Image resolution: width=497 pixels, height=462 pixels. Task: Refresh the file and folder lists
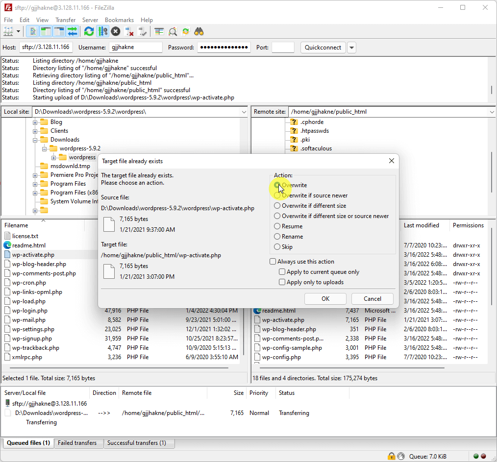pos(89,31)
